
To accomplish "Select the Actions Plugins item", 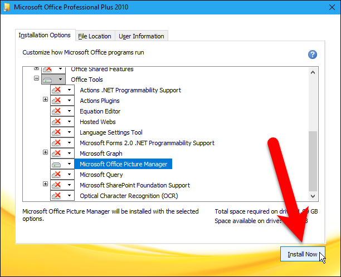I will click(x=100, y=101).
